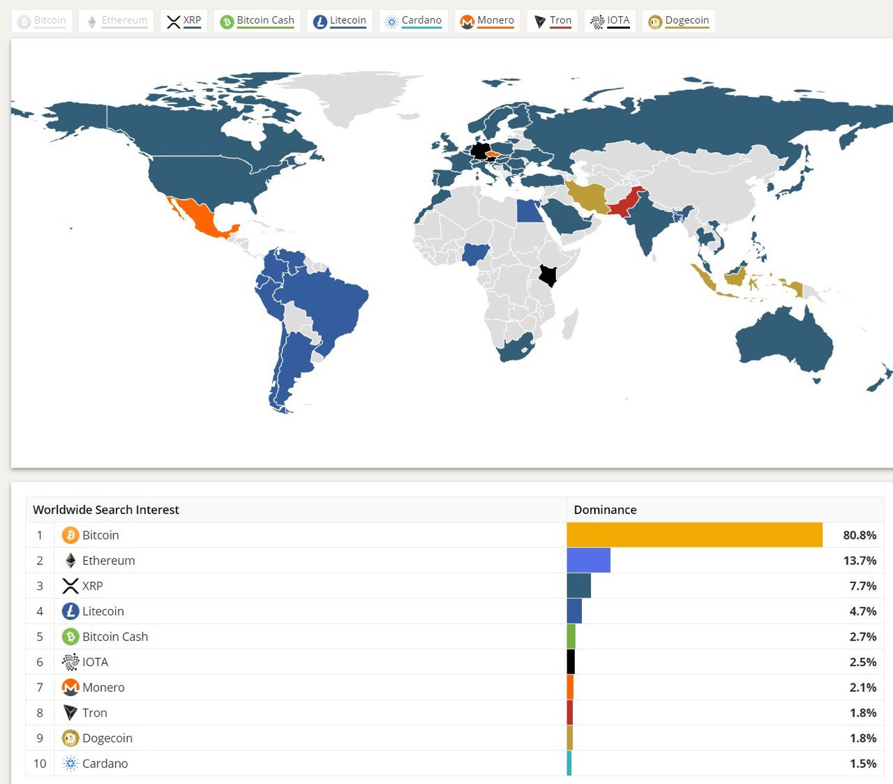The width and height of the screenshot is (893, 784).
Task: Toggle XRP in the map legend
Action: click(183, 22)
